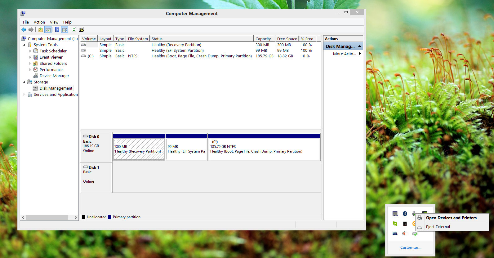This screenshot has width=494, height=258.
Task: Sort volumes by Free Space column header
Action: click(x=287, y=39)
